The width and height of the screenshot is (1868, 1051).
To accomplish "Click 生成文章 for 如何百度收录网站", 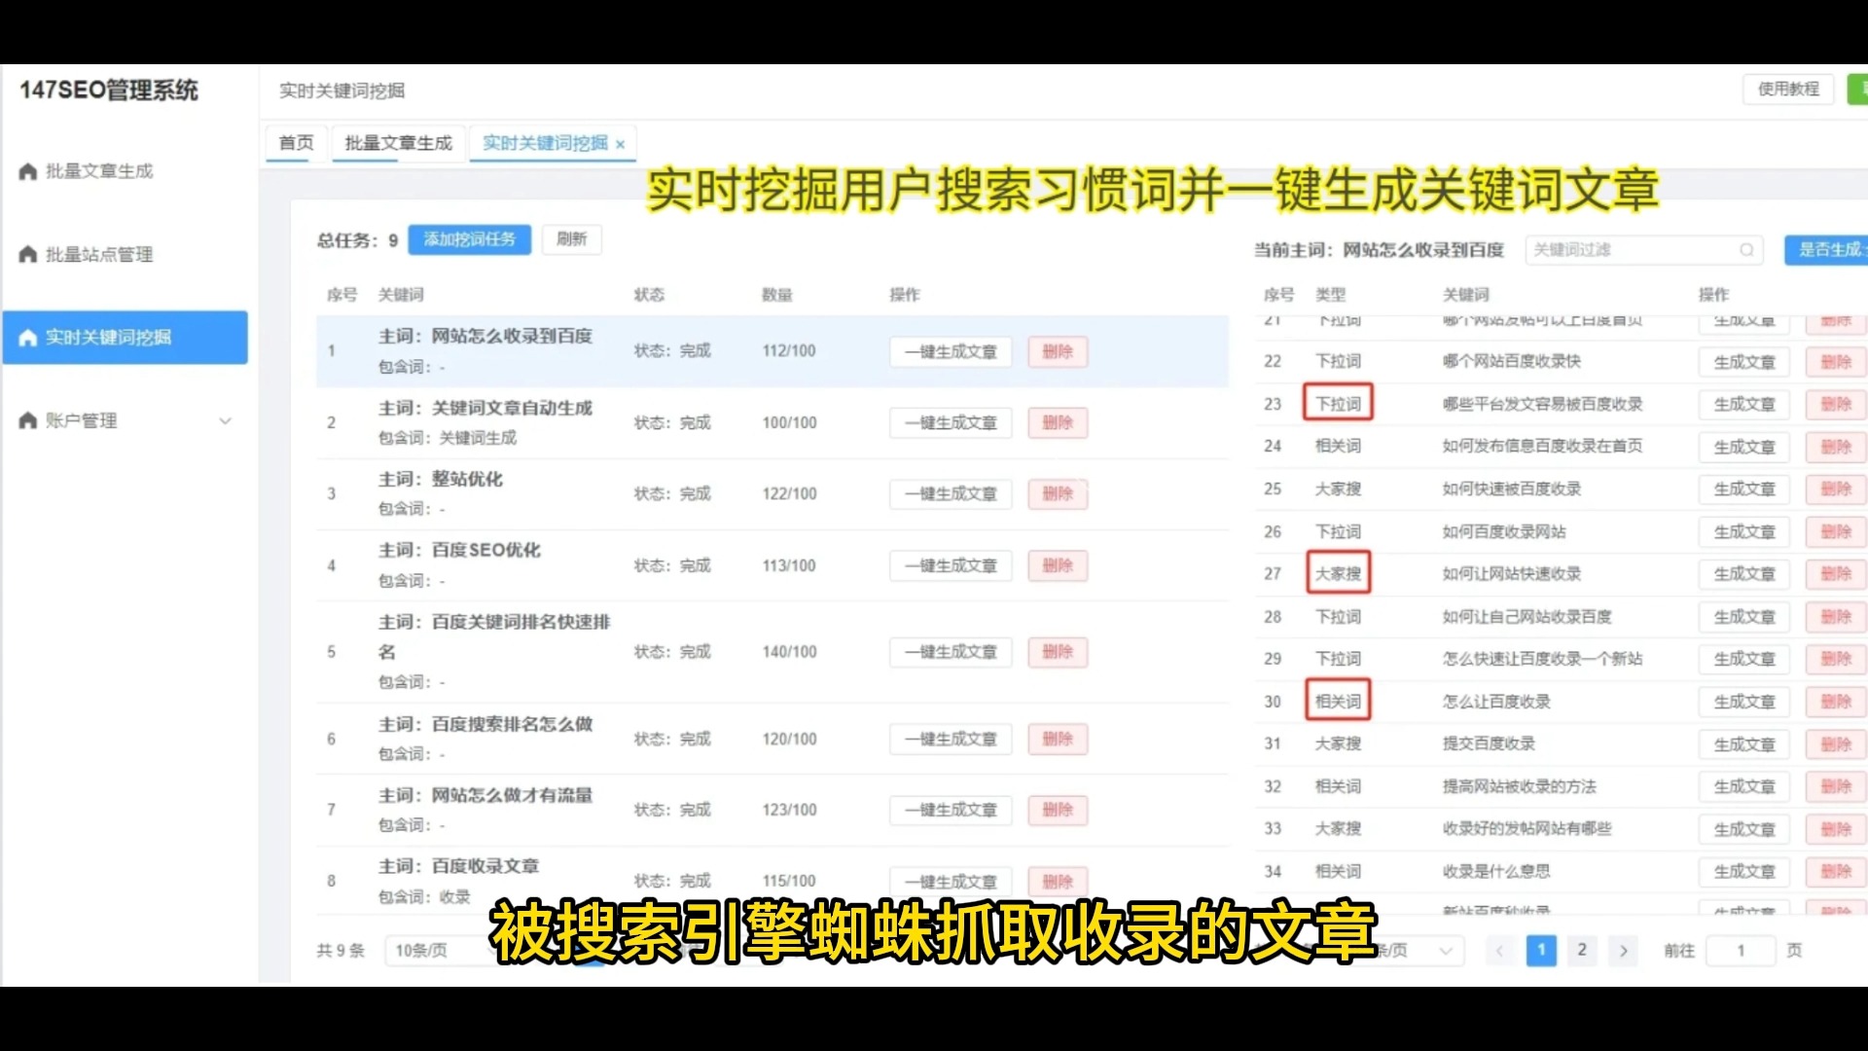I will [x=1744, y=532].
